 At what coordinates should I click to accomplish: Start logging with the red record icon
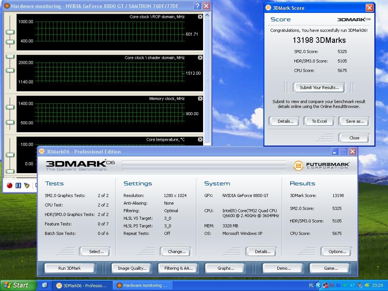[x=9, y=185]
